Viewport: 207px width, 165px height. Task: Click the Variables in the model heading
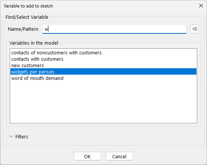tap(34, 43)
